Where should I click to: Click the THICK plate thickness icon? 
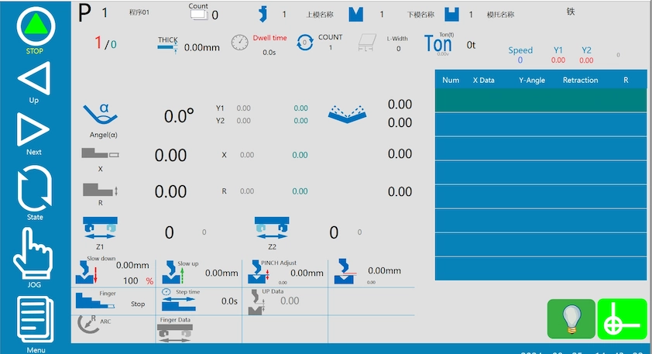pos(168,48)
